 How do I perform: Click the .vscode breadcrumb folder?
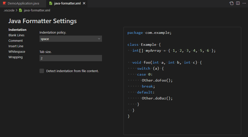point(9,10)
